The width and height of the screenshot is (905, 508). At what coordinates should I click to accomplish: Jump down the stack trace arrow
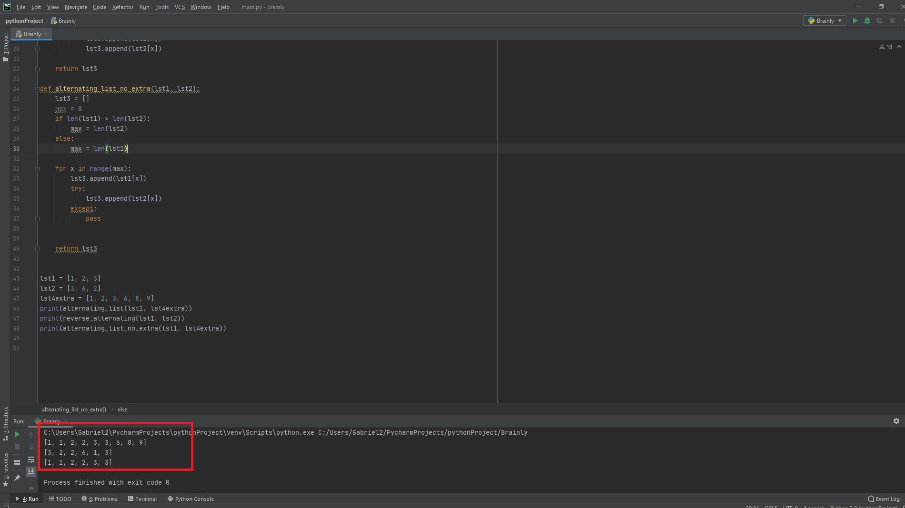coord(31,447)
